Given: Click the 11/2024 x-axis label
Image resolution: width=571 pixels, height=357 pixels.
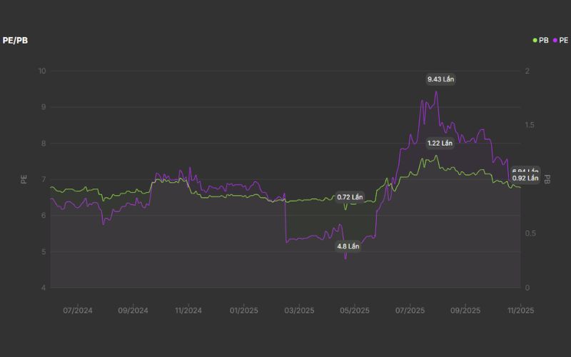Looking at the screenshot, I should [188, 311].
